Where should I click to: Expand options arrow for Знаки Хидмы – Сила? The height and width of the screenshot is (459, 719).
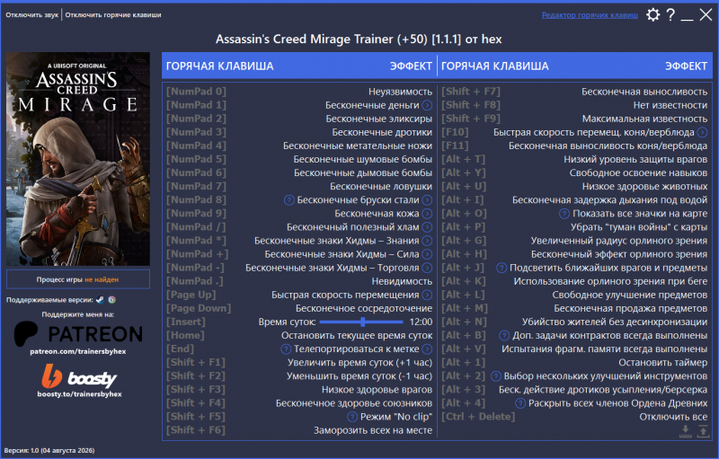[427, 254]
